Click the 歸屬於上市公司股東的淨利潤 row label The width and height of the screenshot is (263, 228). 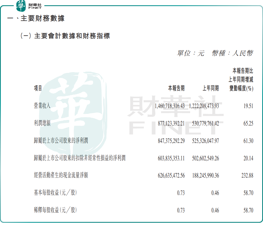[61, 141]
